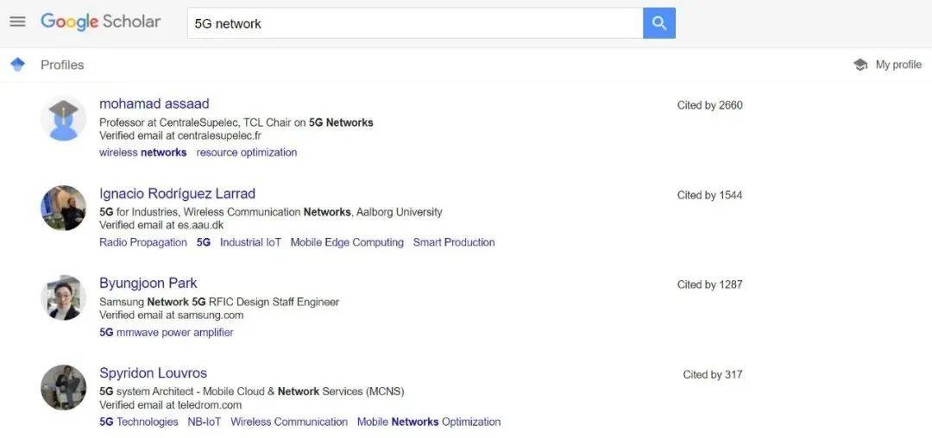Open the Ignacio Rodríguez Larrad profile link
The width and height of the screenshot is (932, 438).
click(x=177, y=193)
